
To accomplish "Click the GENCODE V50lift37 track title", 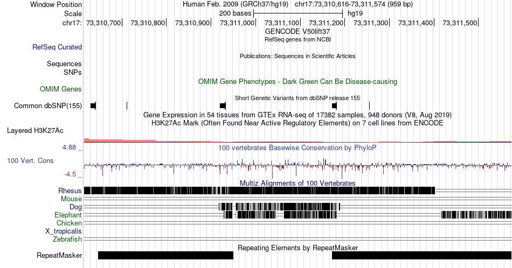I will tap(297, 32).
